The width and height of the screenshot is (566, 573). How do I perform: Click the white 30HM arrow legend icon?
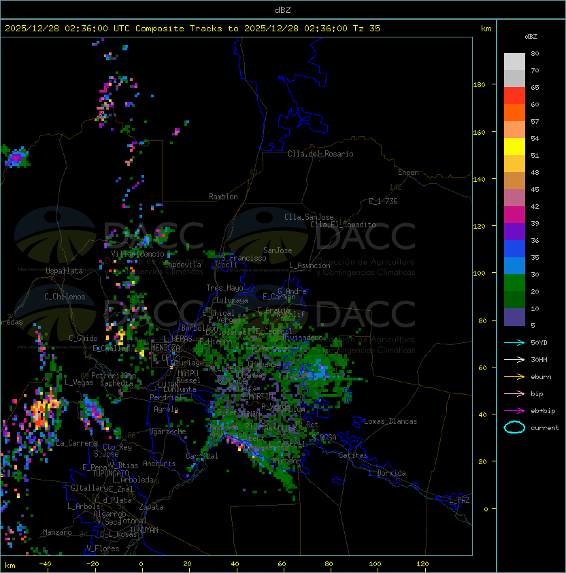pyautogui.click(x=514, y=359)
